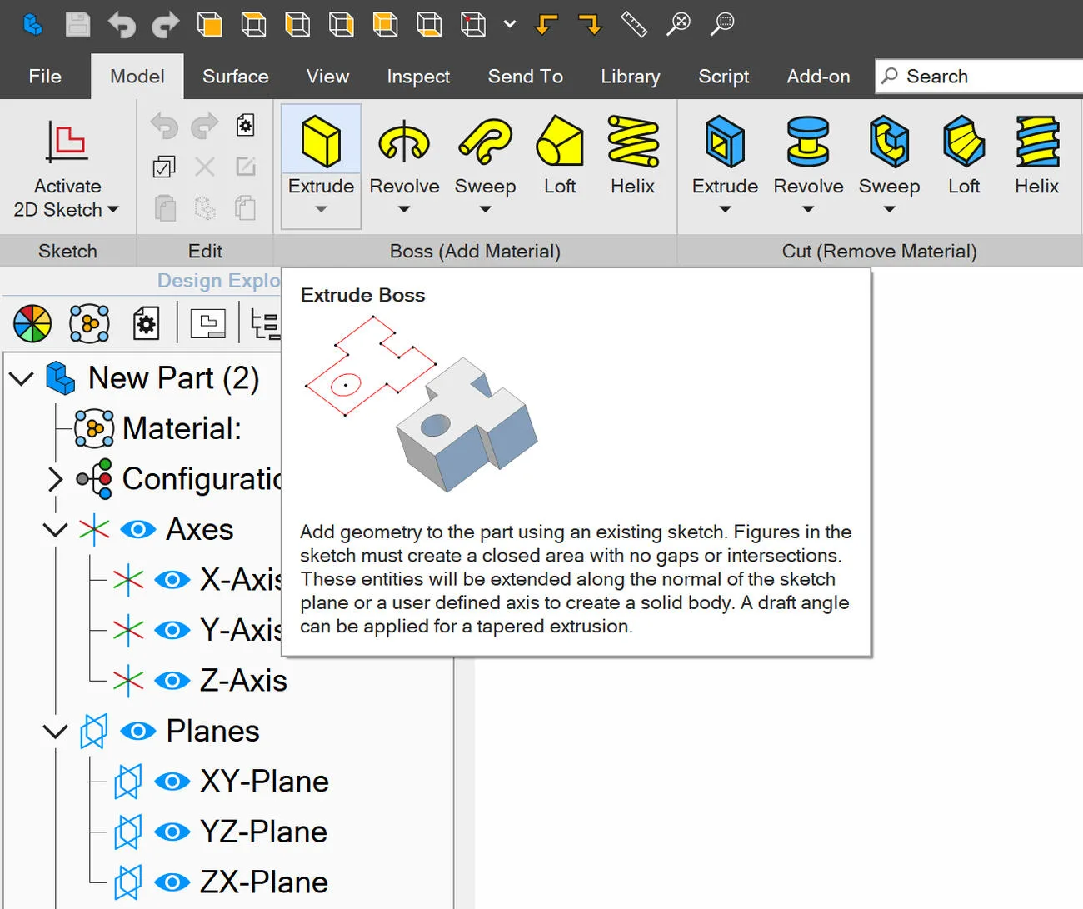Toggle Y-Axis visibility eye
The height and width of the screenshot is (909, 1083).
[172, 630]
